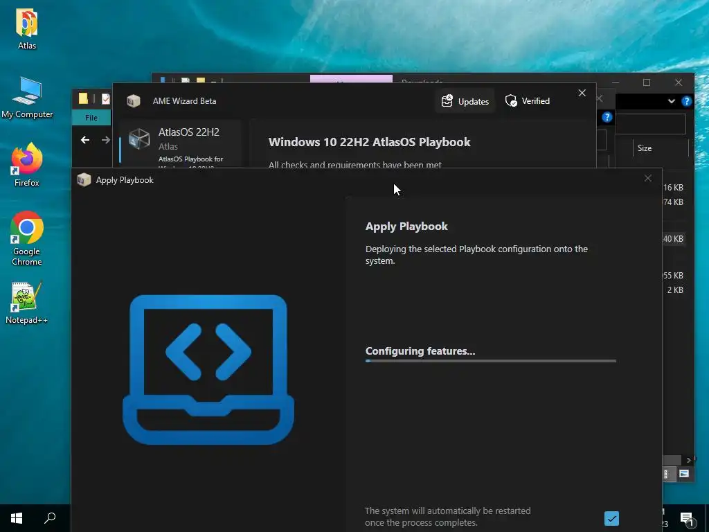The width and height of the screenshot is (709, 532).
Task: Click Size column header in Explorer
Action: [645, 148]
